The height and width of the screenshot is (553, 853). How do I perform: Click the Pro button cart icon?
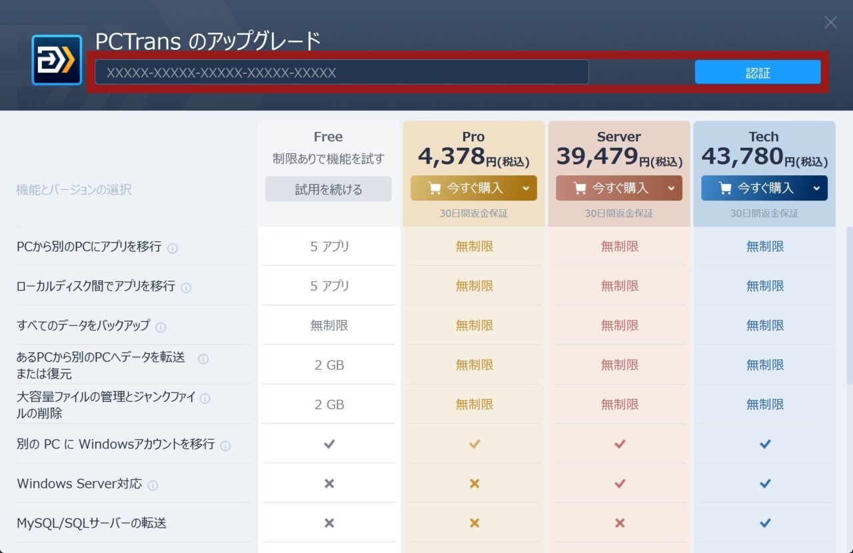[x=434, y=189]
